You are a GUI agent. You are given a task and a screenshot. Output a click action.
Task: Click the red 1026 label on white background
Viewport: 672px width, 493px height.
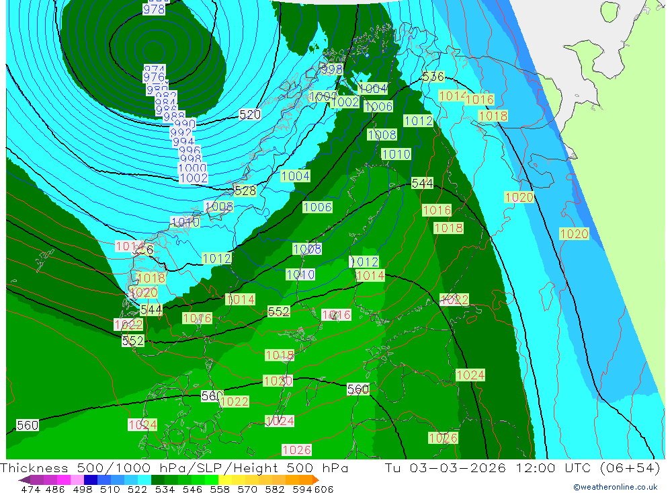[x=296, y=450]
